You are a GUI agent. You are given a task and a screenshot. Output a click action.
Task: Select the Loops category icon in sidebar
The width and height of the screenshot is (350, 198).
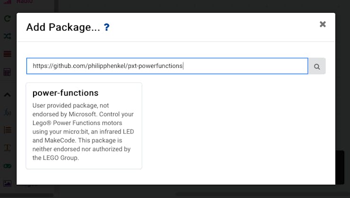[8, 18]
